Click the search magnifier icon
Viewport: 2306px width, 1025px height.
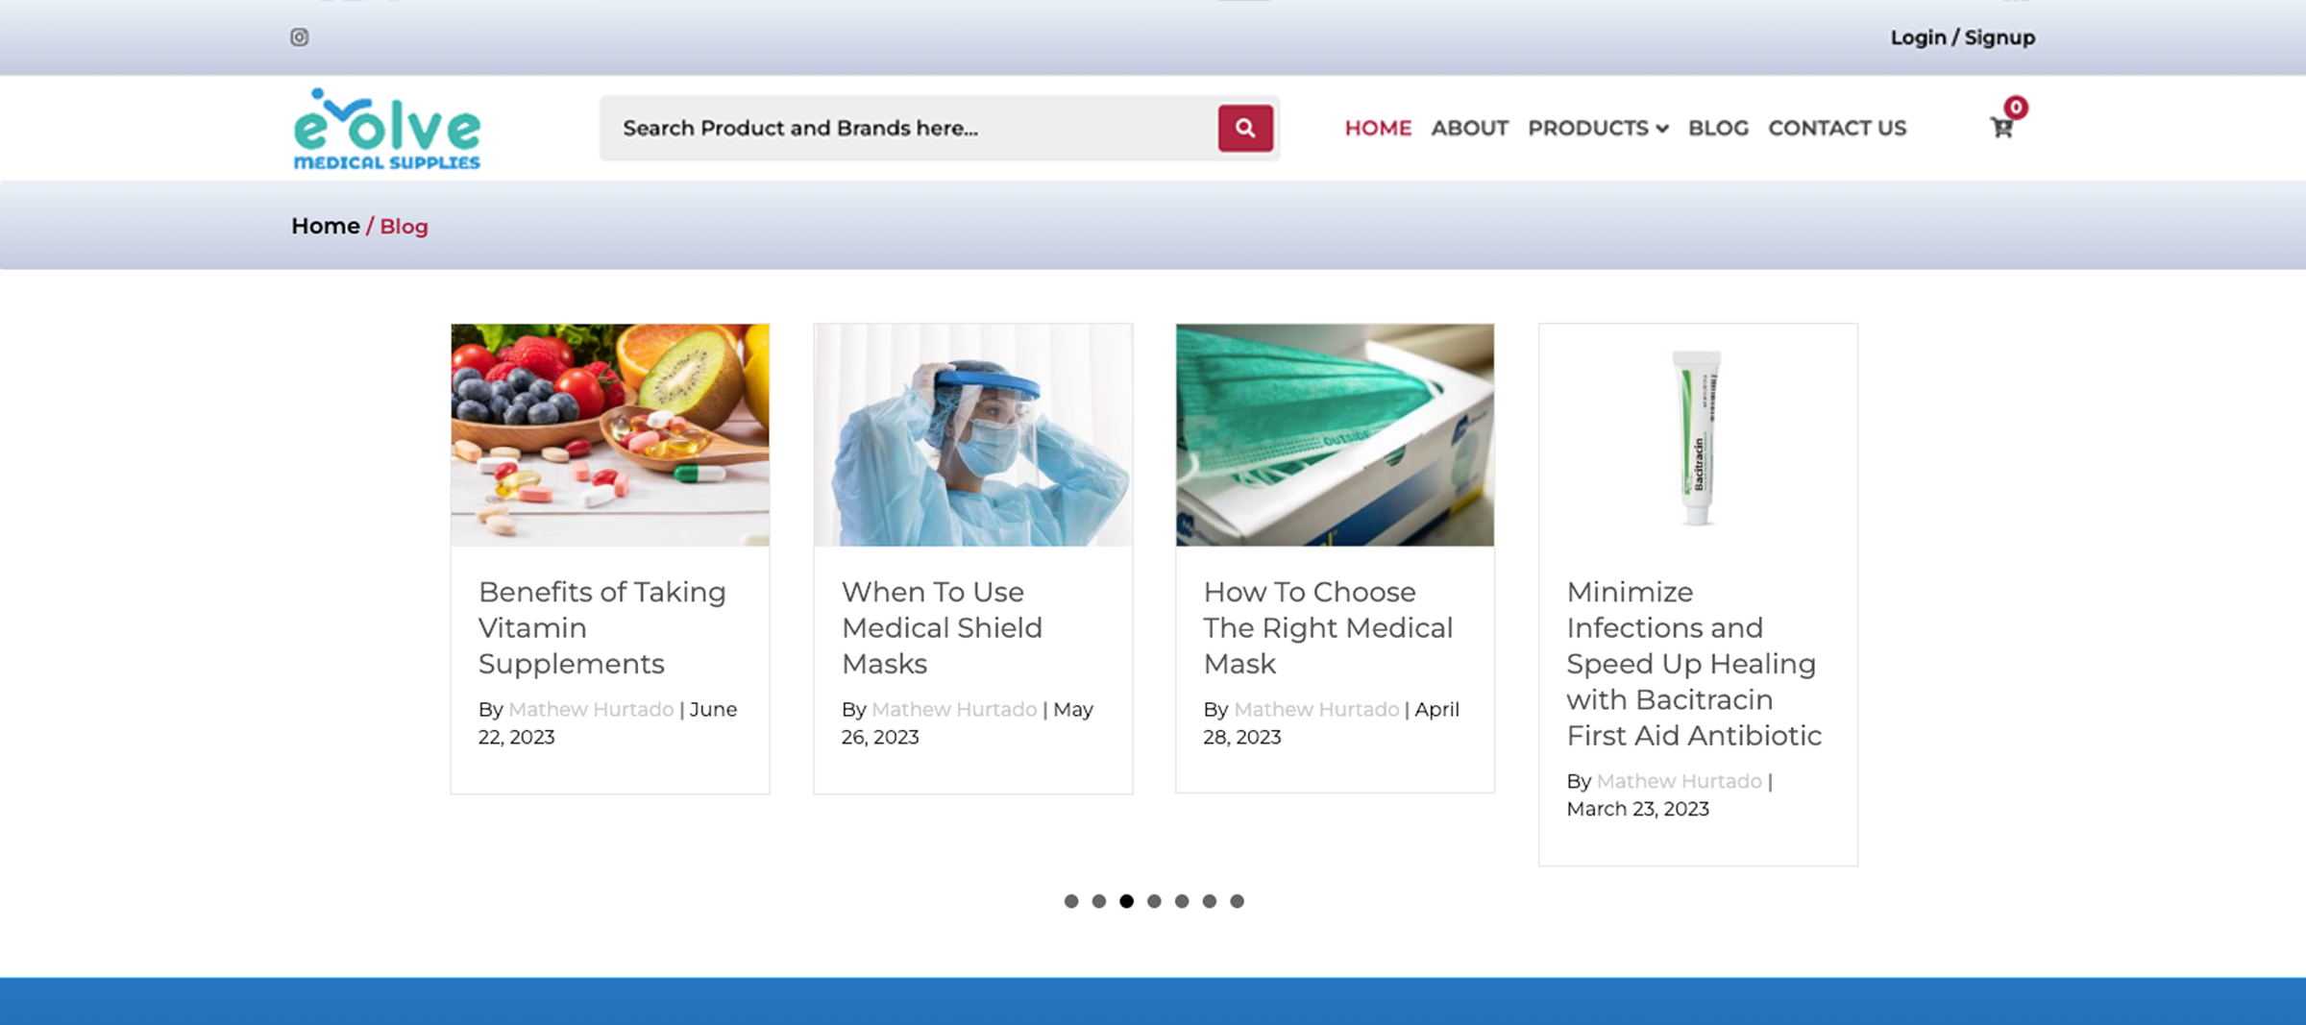click(x=1245, y=128)
